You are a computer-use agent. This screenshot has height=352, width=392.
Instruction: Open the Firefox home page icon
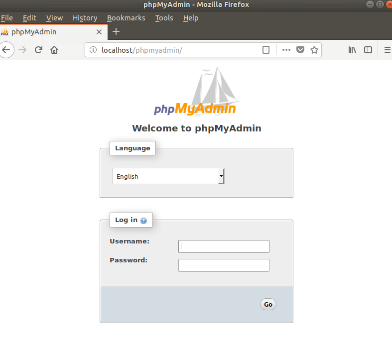[x=54, y=50]
